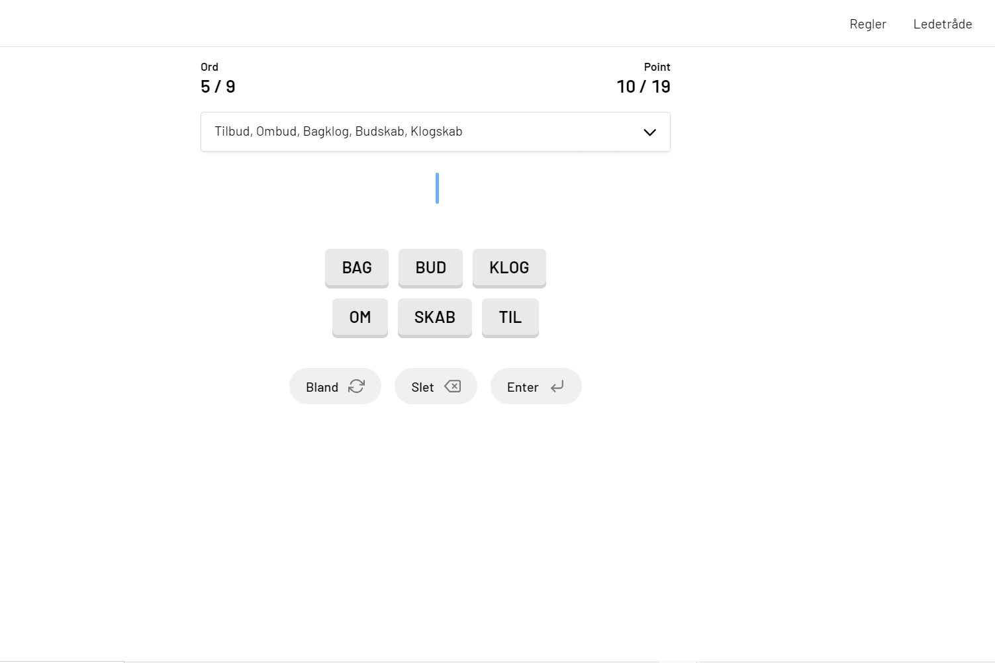This screenshot has height=663, width=995.
Task: Click the return arrow icon beside Enter
Action: pyautogui.click(x=557, y=386)
